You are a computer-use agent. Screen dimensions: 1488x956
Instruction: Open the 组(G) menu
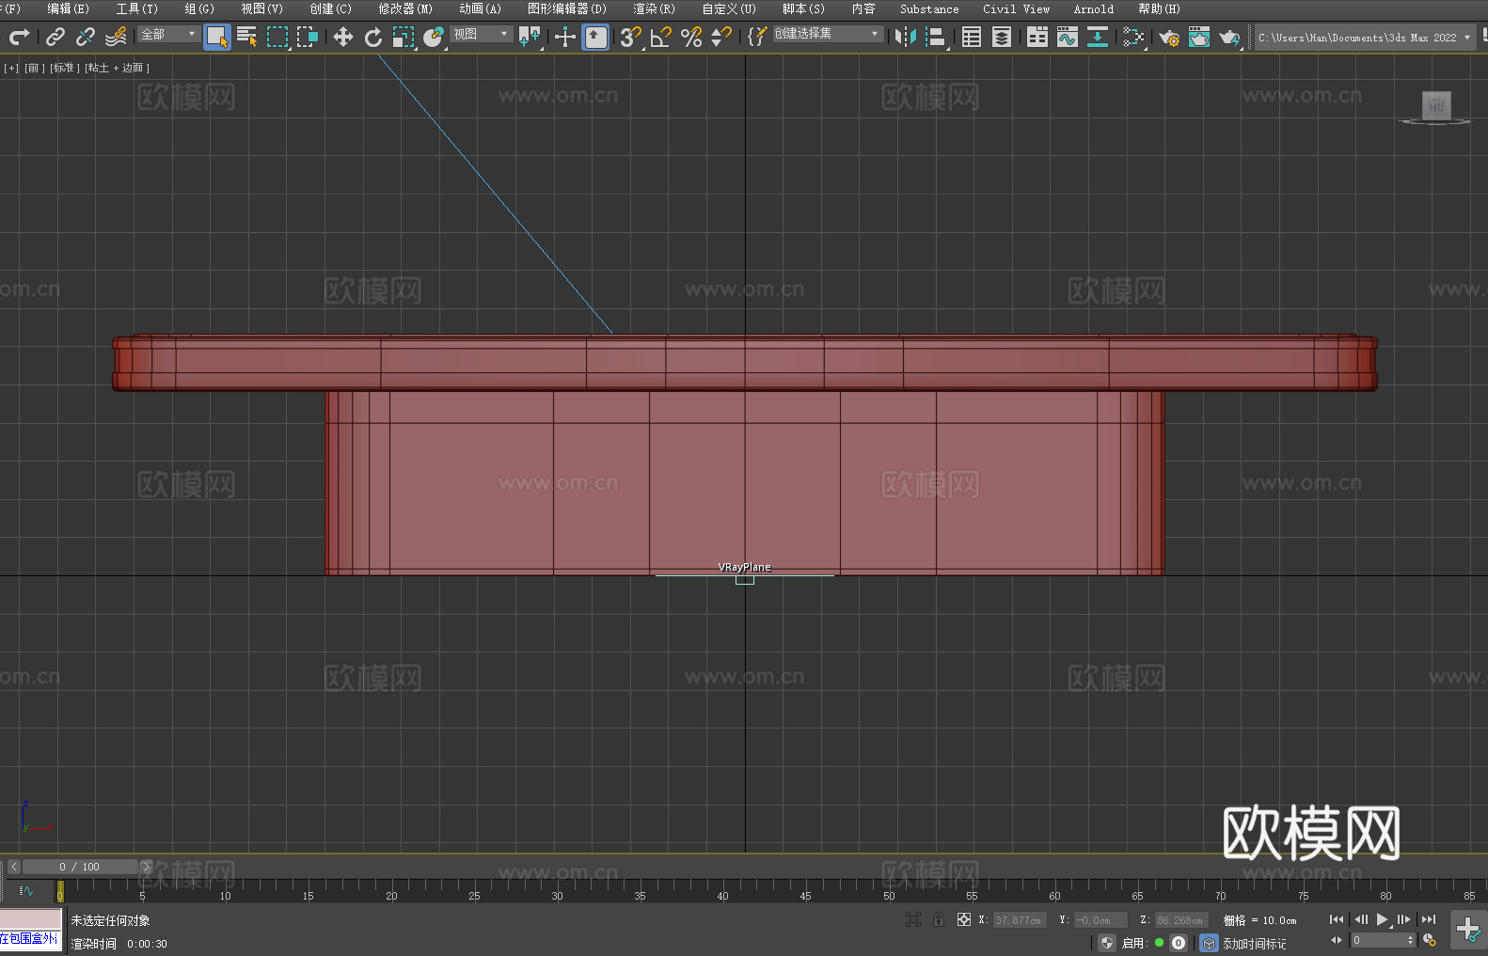coord(199,9)
